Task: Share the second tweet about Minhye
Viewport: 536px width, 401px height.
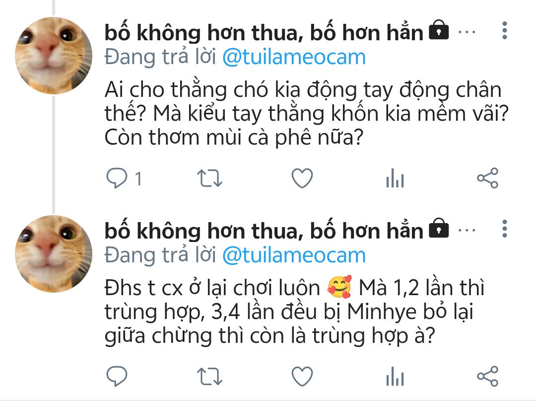Action: coord(488,376)
